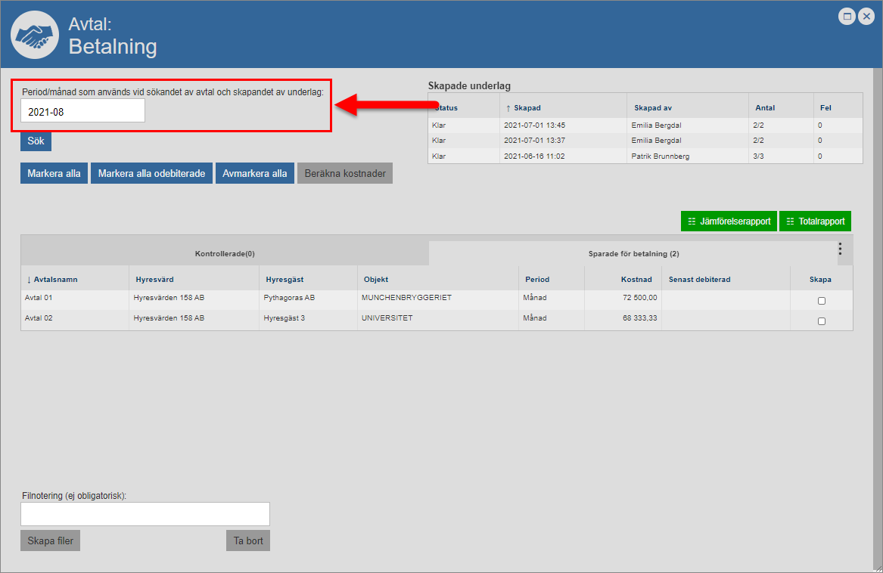Viewport: 883px width, 573px height.
Task: Click Markera alla odebiterade button
Action: pyautogui.click(x=151, y=173)
